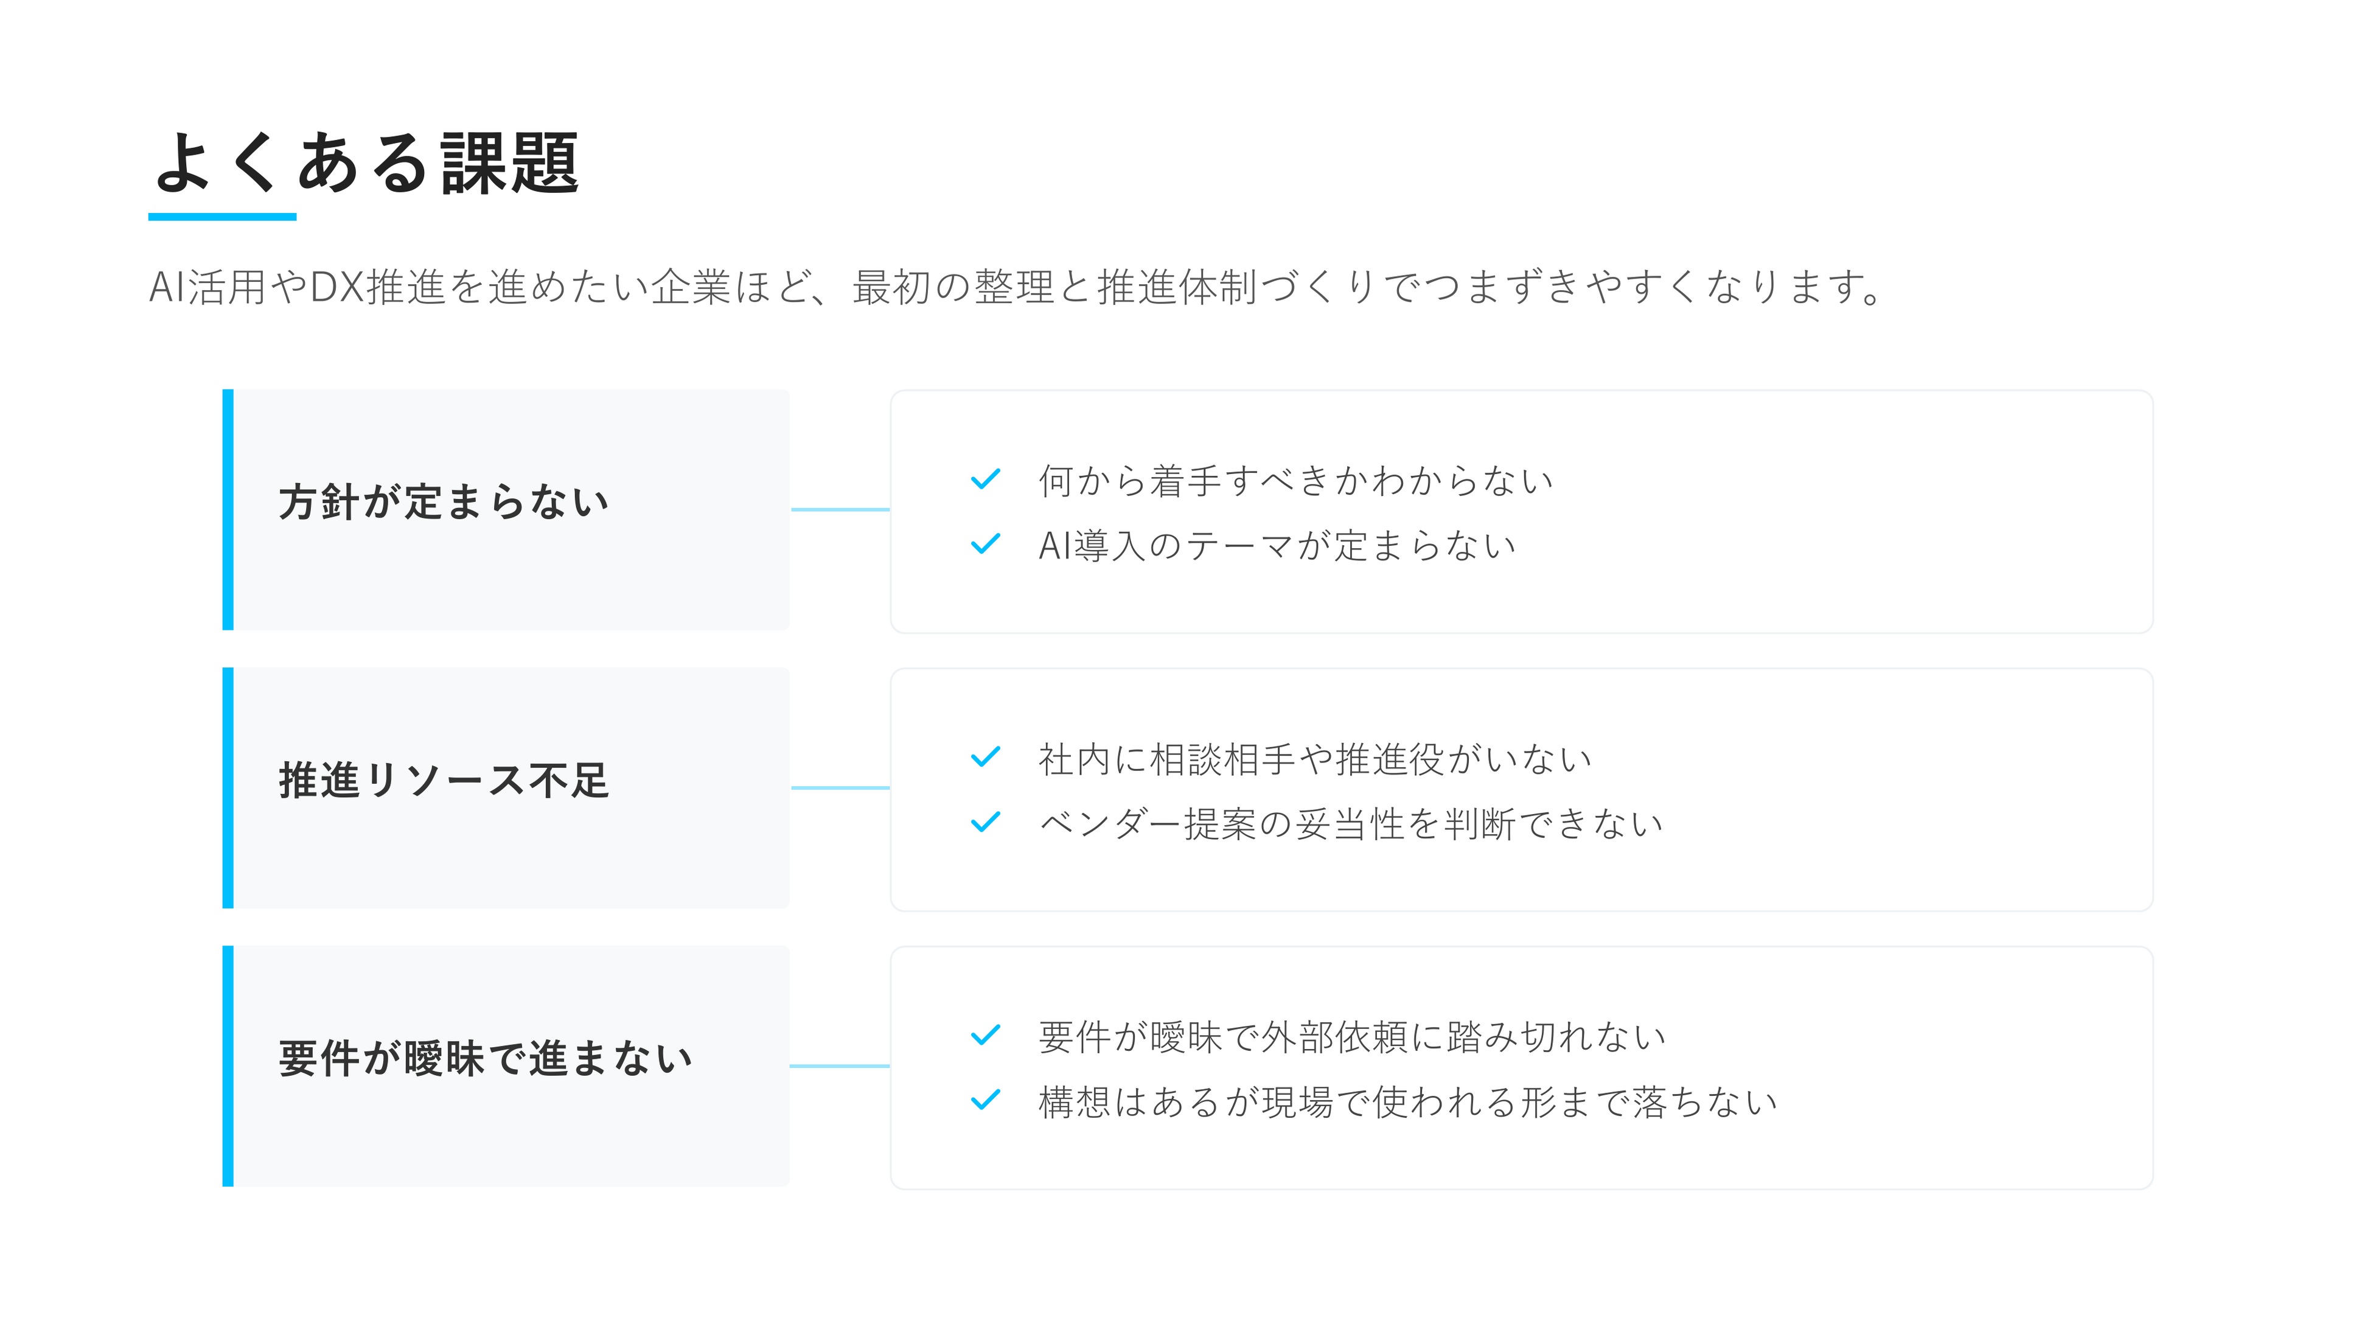
Task: Click checkmark beside 何から着手すべきかわからない
Action: [x=984, y=479]
